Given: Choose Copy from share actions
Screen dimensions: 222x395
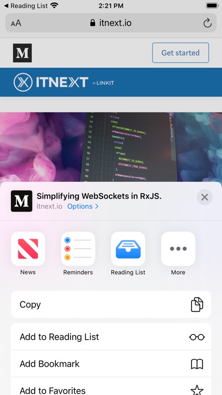Looking at the screenshot, I should pyautogui.click(x=111, y=304).
